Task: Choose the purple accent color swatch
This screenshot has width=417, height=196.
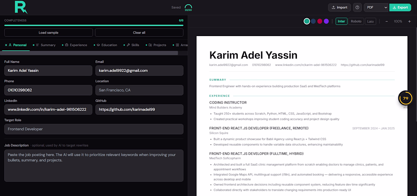Action: (x=326, y=21)
